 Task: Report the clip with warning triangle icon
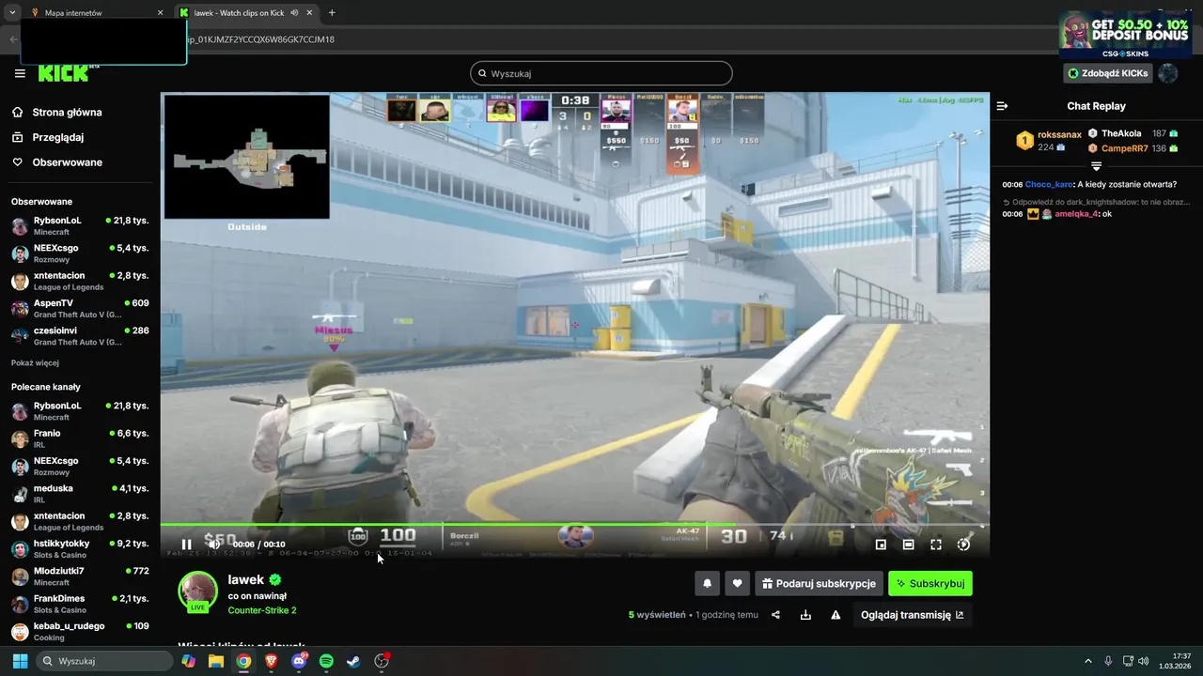[x=836, y=615]
